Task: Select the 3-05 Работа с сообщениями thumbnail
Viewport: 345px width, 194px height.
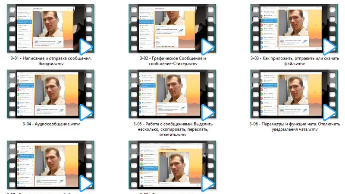Action: [172, 94]
